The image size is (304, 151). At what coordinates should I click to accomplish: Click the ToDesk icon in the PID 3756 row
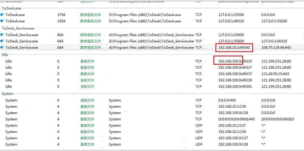(x=2, y=15)
